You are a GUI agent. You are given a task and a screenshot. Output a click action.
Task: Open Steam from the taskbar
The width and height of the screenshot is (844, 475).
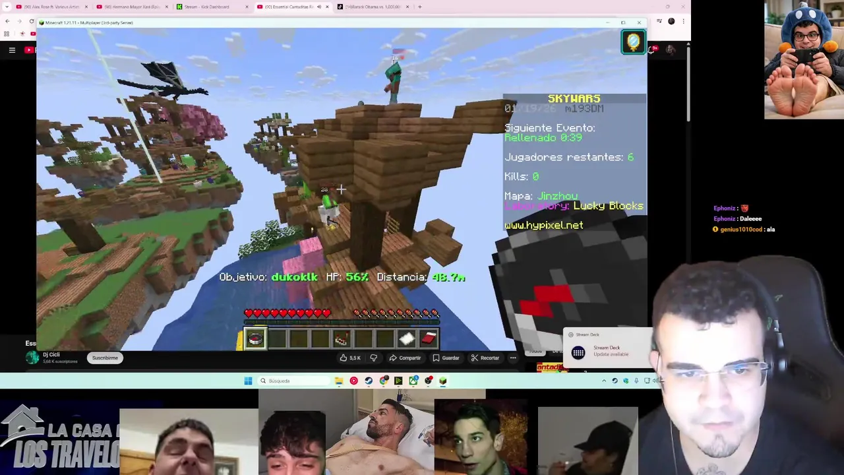(369, 381)
